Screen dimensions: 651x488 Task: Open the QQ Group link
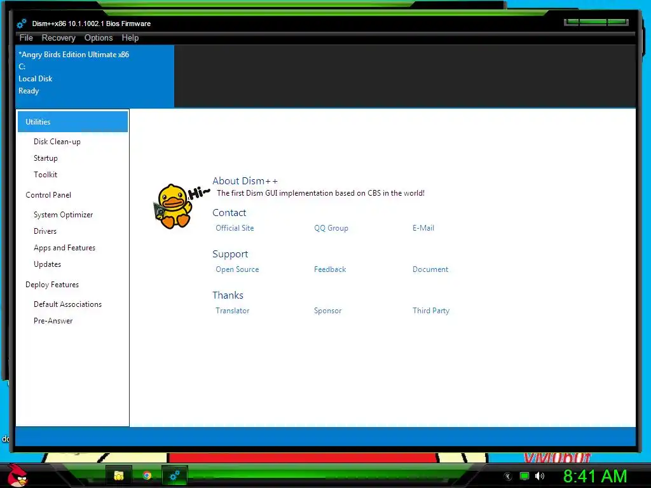coord(331,228)
